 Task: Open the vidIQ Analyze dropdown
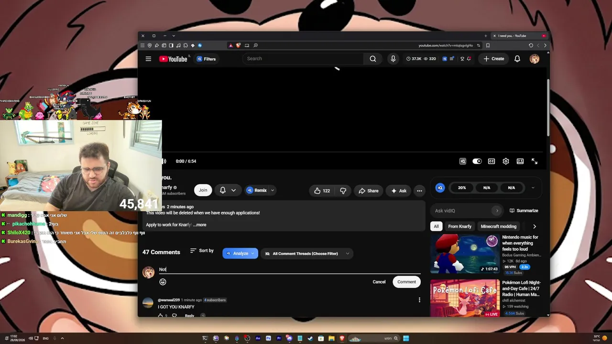240,254
